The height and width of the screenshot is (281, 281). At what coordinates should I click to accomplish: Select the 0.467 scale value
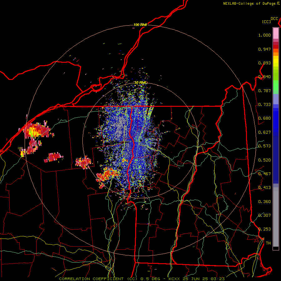(264, 174)
